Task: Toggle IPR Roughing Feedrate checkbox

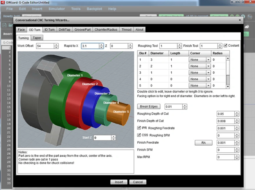Action: tap(139, 128)
